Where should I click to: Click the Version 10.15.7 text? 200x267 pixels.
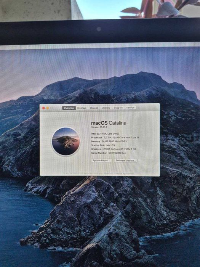point(99,127)
